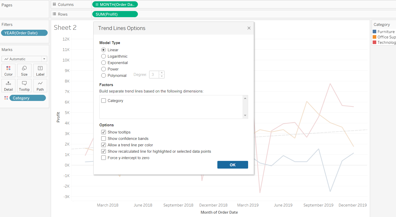
Task: Open the Label marks card
Action: pyautogui.click(x=40, y=70)
